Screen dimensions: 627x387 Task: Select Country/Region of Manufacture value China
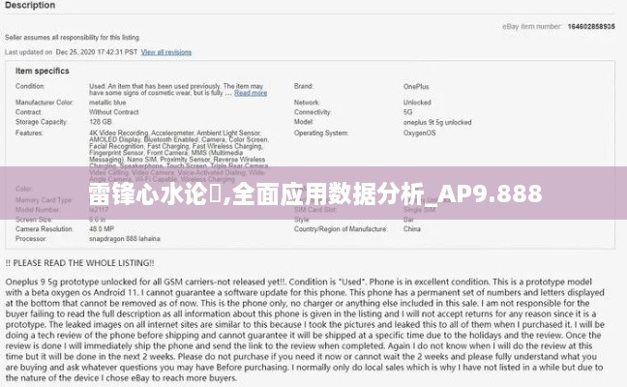click(x=412, y=229)
